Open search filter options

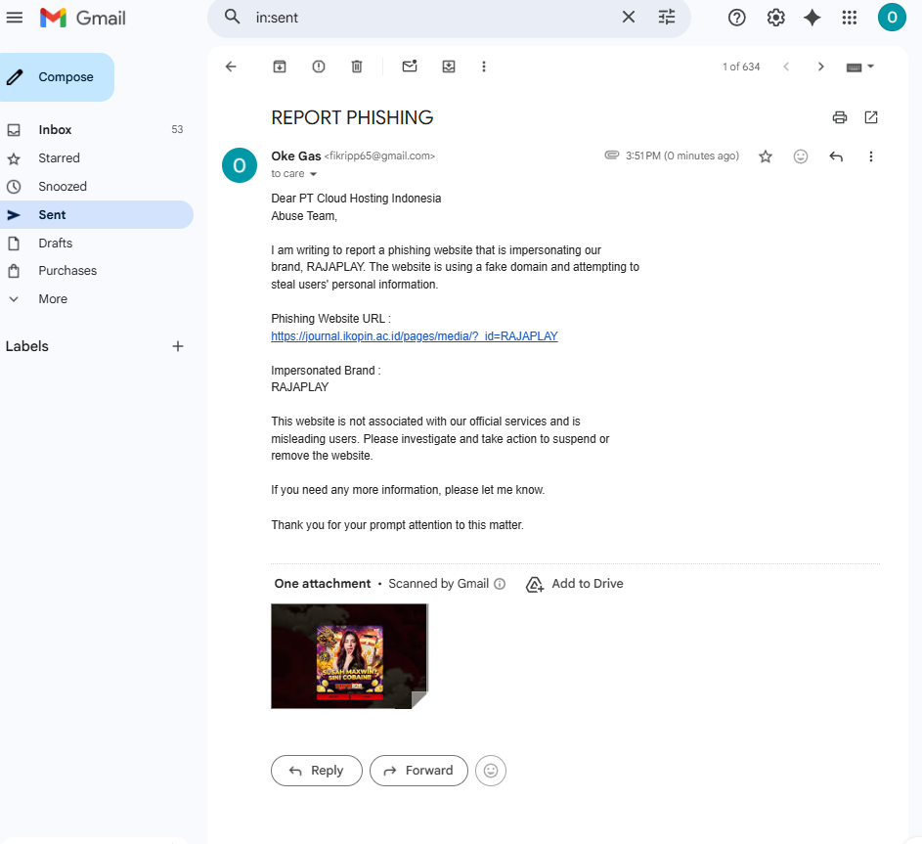(x=666, y=17)
